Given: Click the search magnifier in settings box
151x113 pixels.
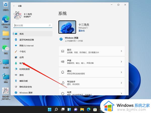Looking at the screenshot, I should (50, 25).
